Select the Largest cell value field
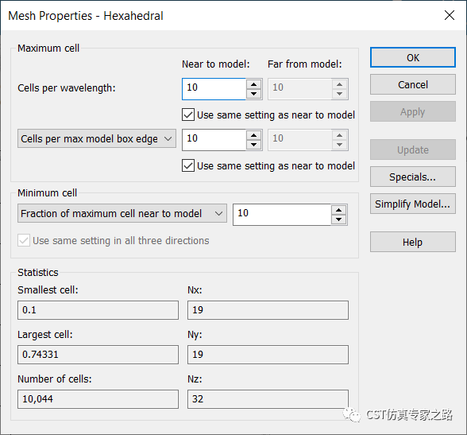 pos(98,355)
